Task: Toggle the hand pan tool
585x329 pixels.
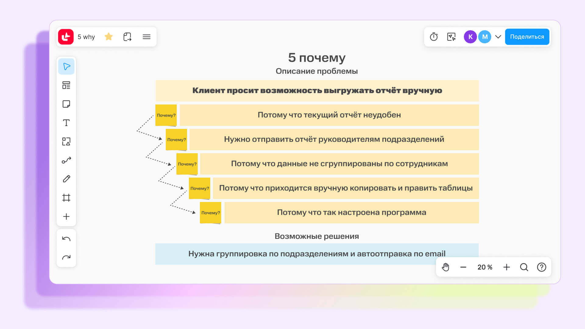Action: pyautogui.click(x=445, y=267)
